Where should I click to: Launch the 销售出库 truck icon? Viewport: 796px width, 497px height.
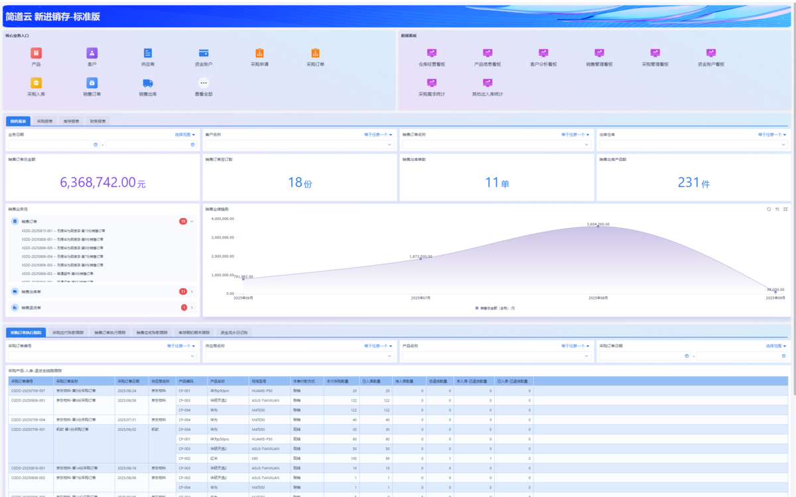coord(147,83)
